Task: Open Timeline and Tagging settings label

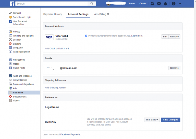Action: coord(23,36)
